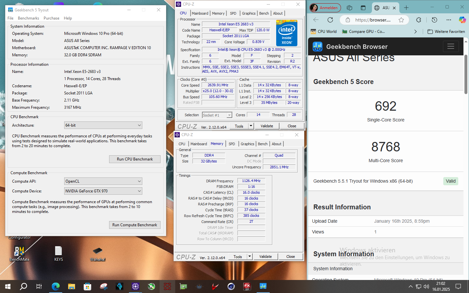Open Edge tab actions menu icon
This screenshot has height=293, width=469.
pyautogui.click(x=363, y=7)
